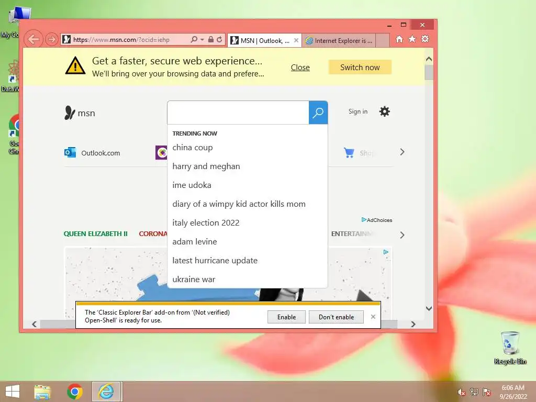Click network tray icon
The image size is (536, 402).
click(x=474, y=392)
